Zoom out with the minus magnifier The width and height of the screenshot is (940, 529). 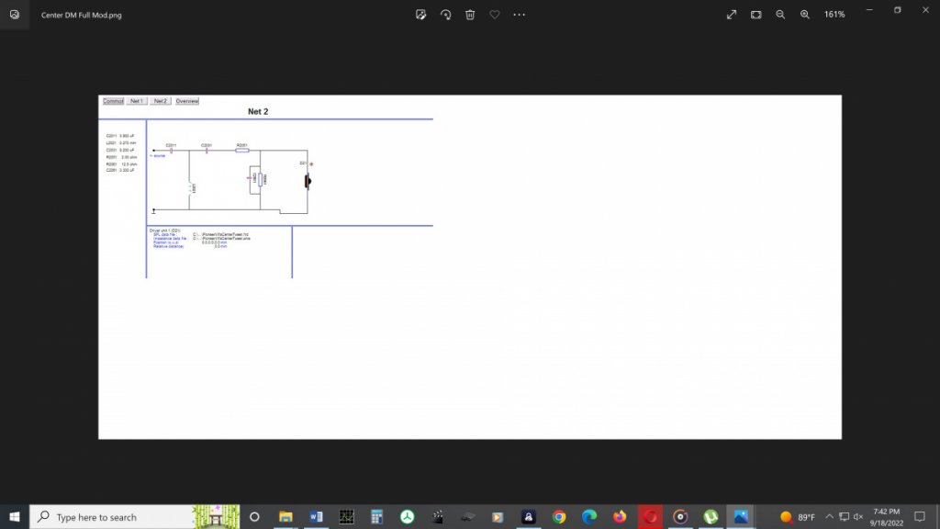click(x=780, y=15)
